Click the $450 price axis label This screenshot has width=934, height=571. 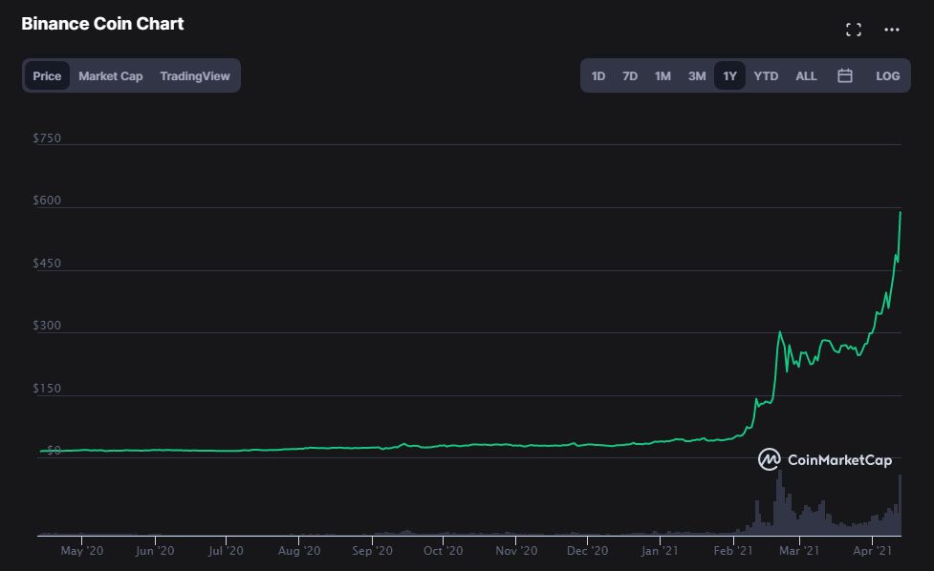47,264
